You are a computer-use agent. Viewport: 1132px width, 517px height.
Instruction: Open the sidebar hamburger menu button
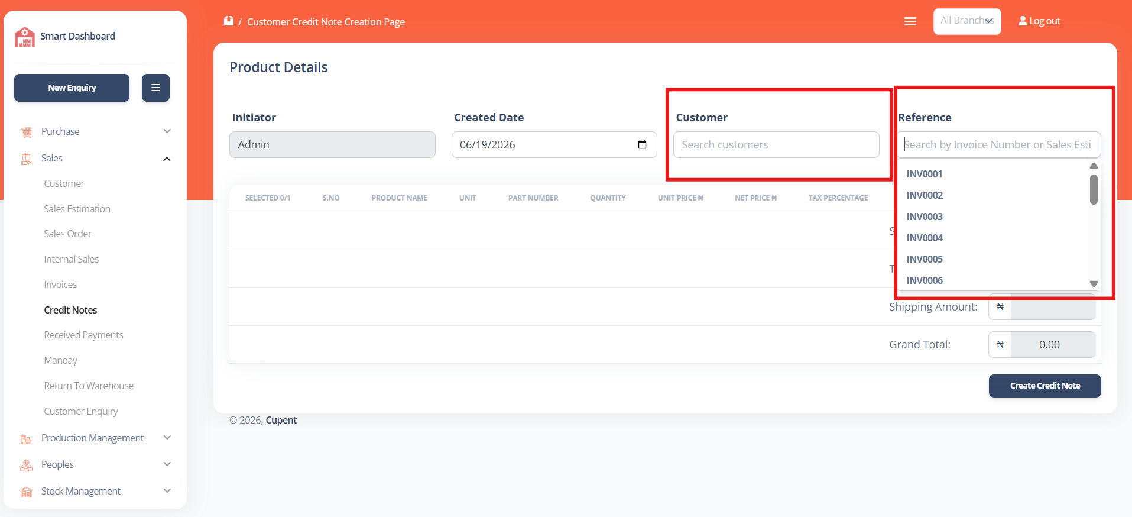click(x=155, y=88)
